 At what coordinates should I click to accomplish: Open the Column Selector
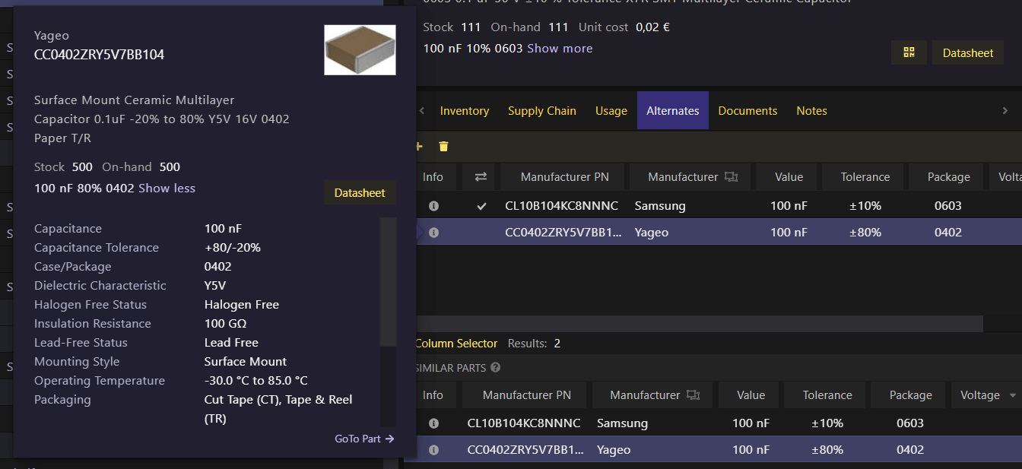tap(456, 344)
